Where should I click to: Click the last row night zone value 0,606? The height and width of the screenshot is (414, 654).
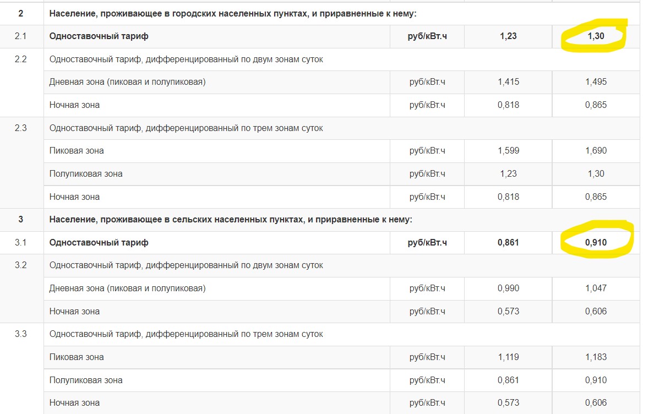coord(596,403)
